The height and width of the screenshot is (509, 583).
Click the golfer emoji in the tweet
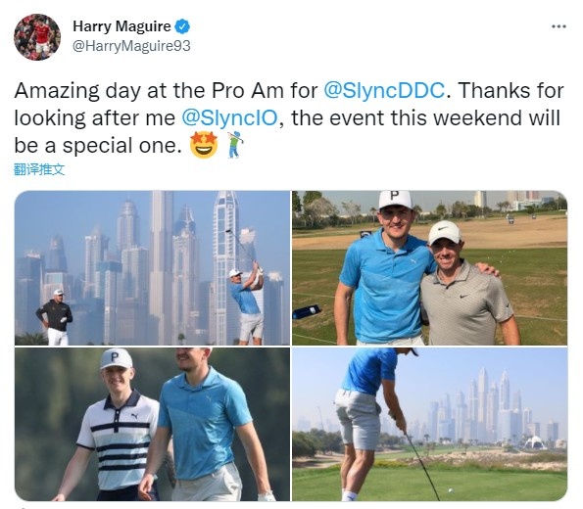[234, 145]
